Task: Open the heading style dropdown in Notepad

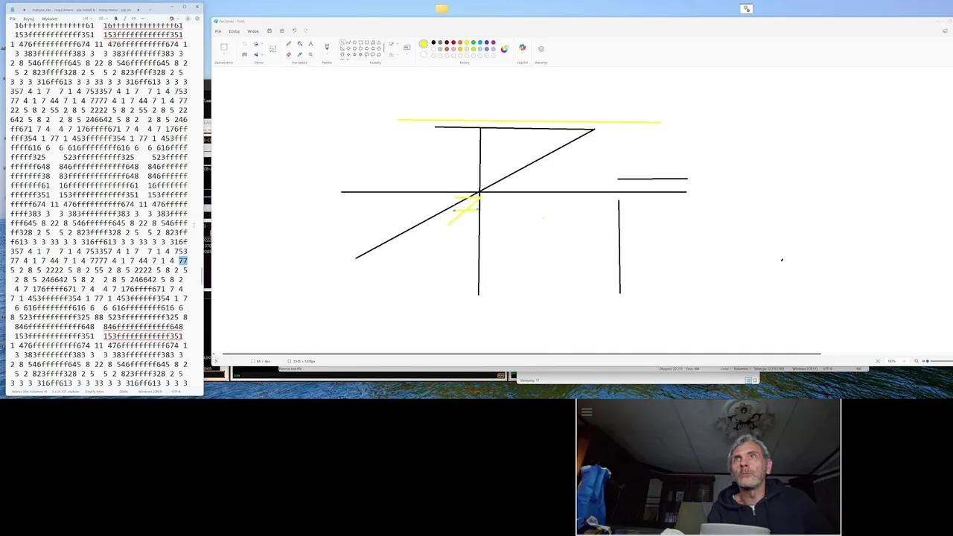Action: (88, 19)
